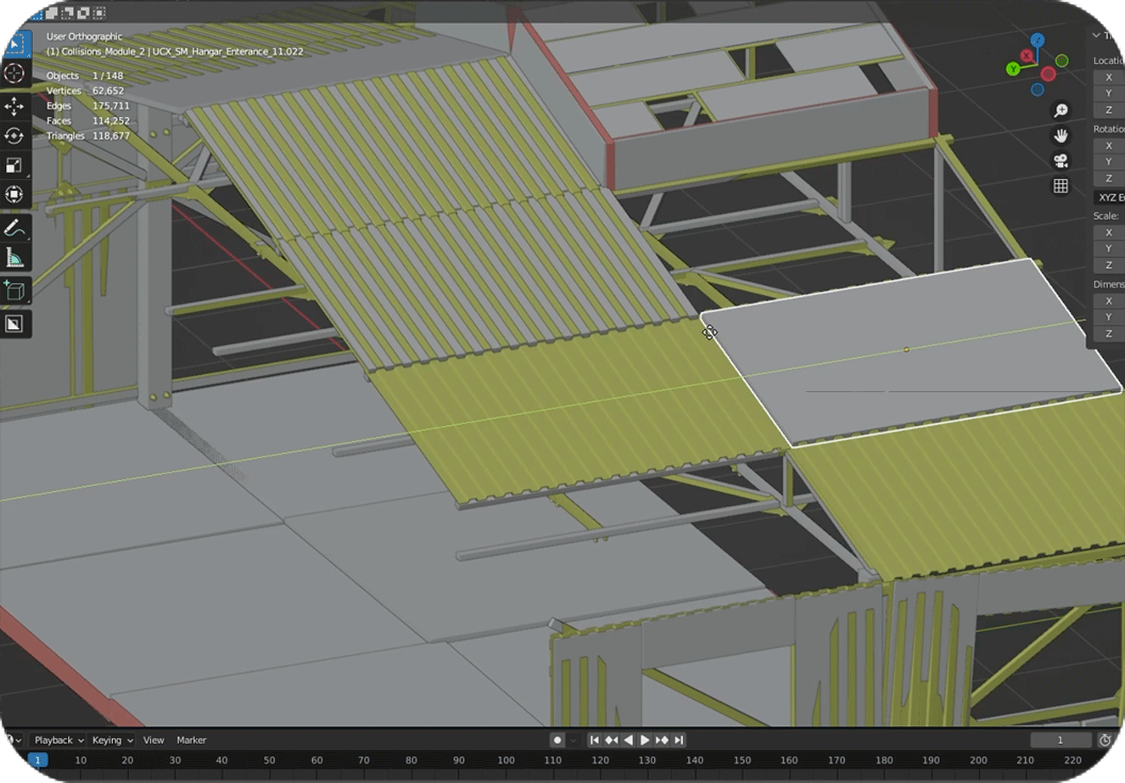The image size is (1125, 783).
Task: Choose the Rotate tool
Action: click(x=14, y=136)
